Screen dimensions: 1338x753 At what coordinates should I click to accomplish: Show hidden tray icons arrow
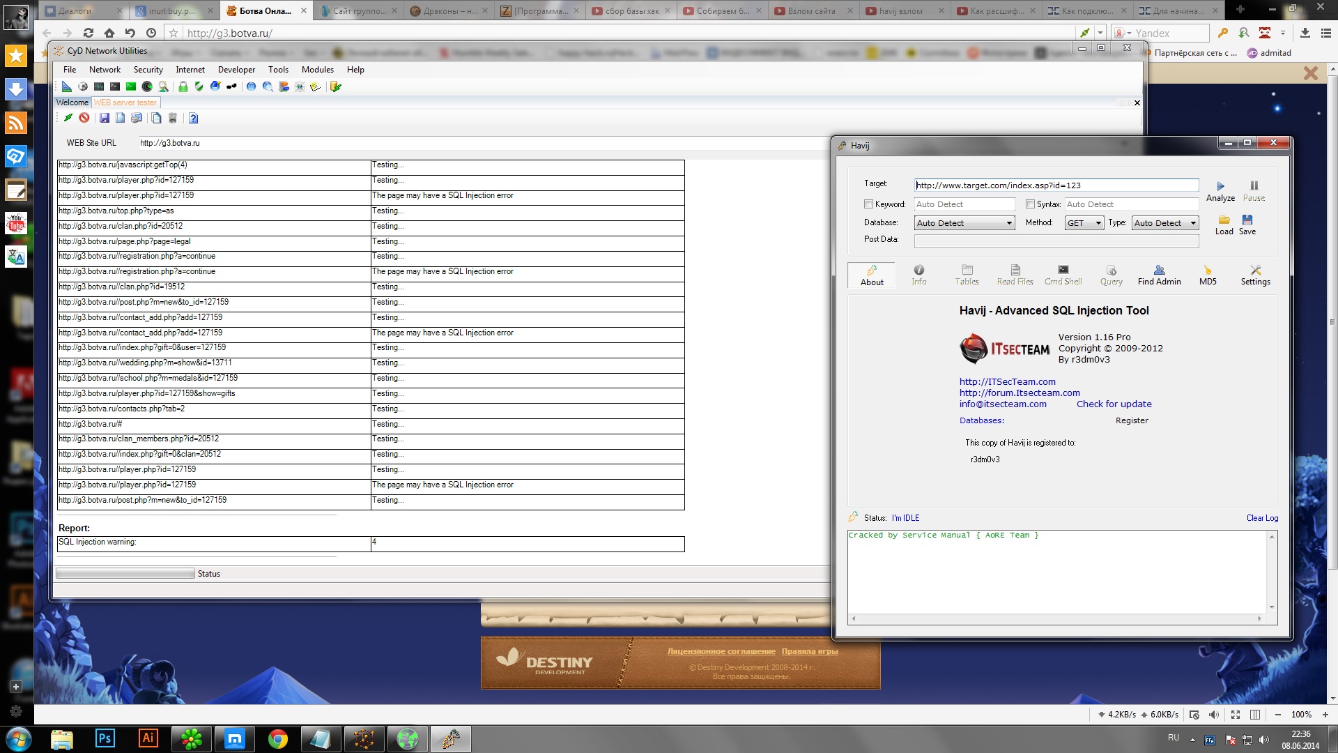pos(1192,739)
